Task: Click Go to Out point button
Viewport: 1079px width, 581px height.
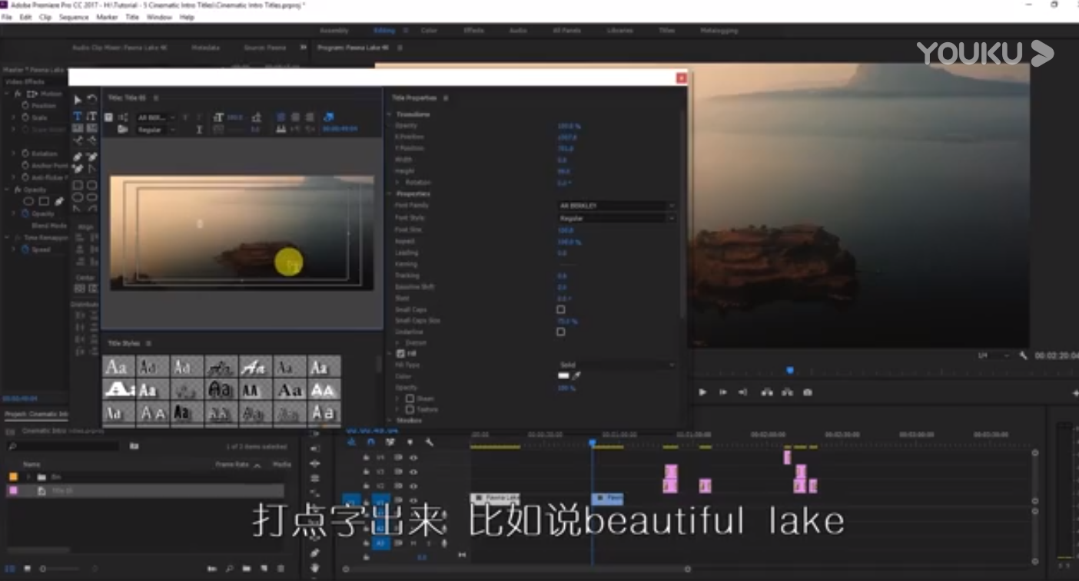Action: click(x=742, y=392)
